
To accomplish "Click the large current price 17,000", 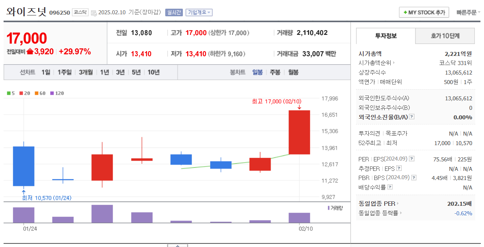I will coord(27,38).
